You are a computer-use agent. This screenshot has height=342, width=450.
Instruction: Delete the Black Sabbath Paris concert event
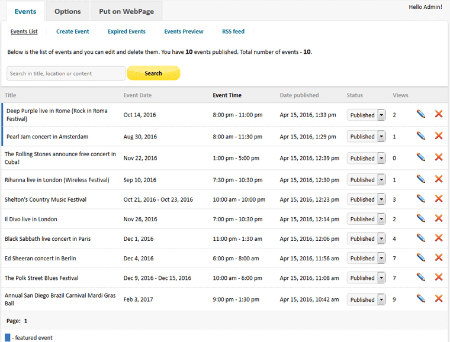439,238
